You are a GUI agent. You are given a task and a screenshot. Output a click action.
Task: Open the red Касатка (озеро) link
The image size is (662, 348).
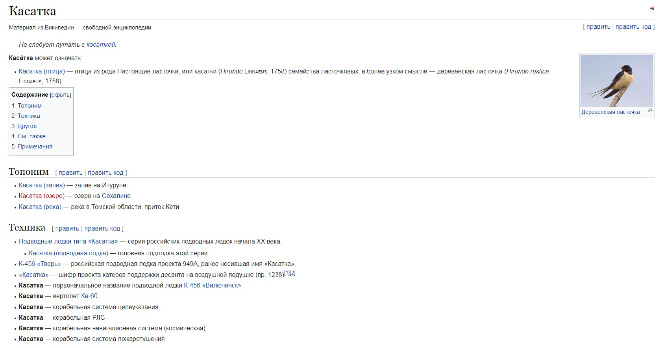click(42, 196)
